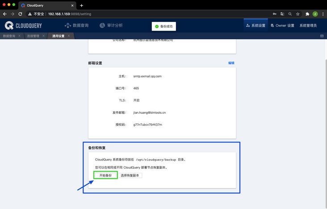Click the small icon at tab bar's right end

pyautogui.click(x=322, y=36)
